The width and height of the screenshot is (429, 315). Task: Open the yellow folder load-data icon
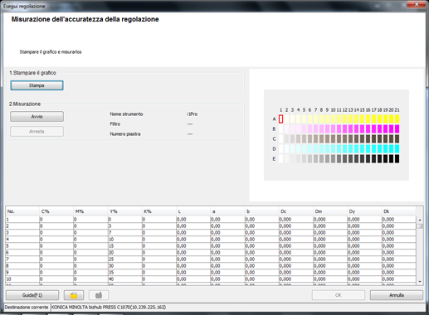tap(74, 295)
